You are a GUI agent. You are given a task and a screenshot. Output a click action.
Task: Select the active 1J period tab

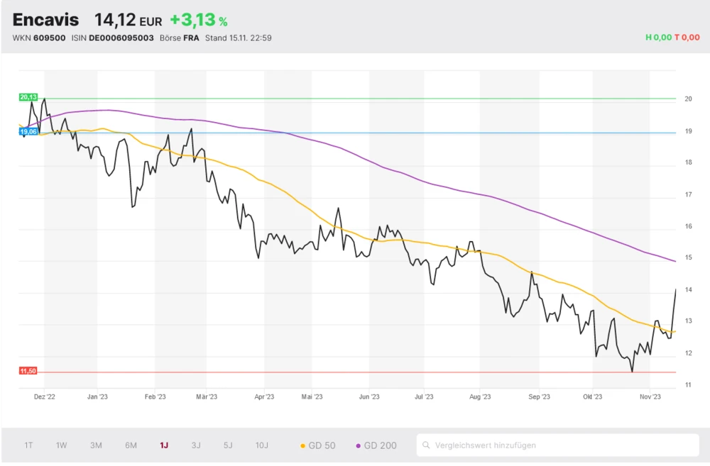tap(164, 445)
